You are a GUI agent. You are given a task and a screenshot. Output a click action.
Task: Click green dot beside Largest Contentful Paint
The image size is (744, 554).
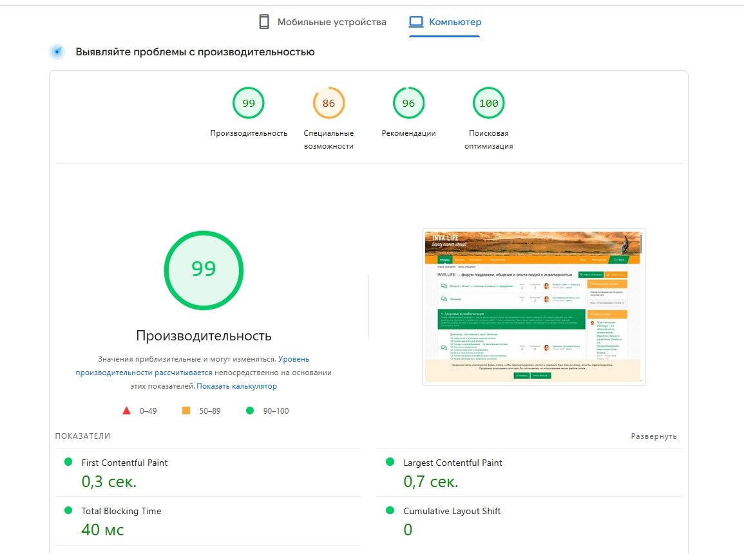389,462
